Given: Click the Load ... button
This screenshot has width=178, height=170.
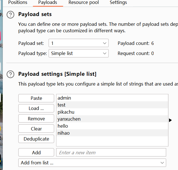Looking at the screenshot, I should (x=36, y=108).
